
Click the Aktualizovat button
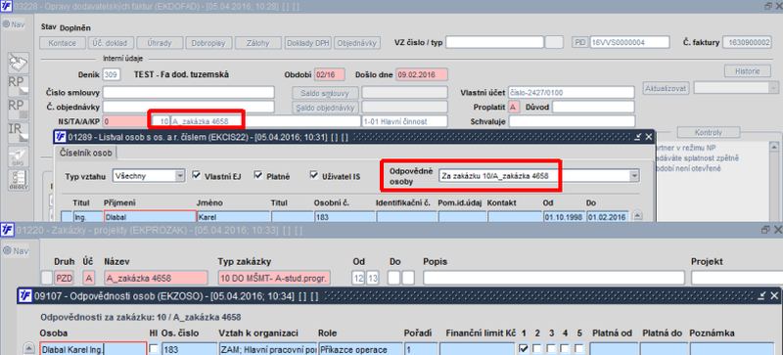point(667,88)
